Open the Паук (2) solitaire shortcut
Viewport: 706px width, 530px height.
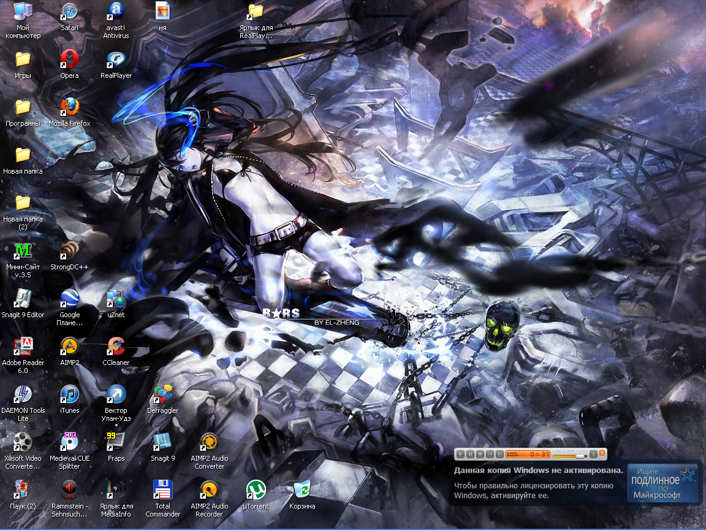[23, 495]
